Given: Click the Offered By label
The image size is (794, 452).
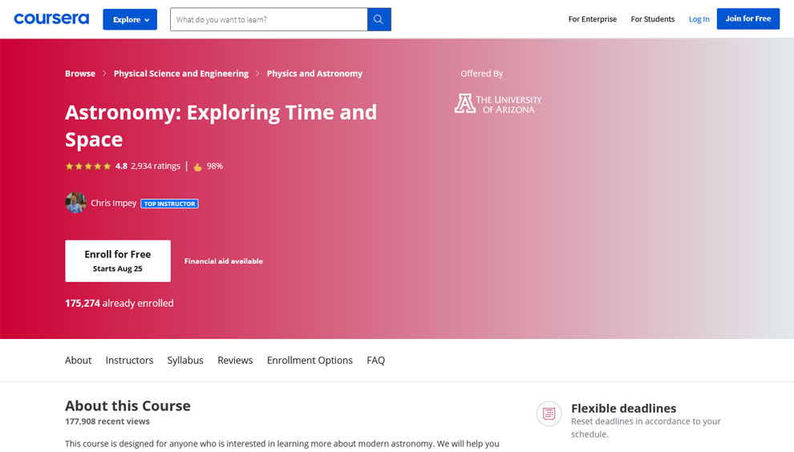Looking at the screenshot, I should pos(481,74).
